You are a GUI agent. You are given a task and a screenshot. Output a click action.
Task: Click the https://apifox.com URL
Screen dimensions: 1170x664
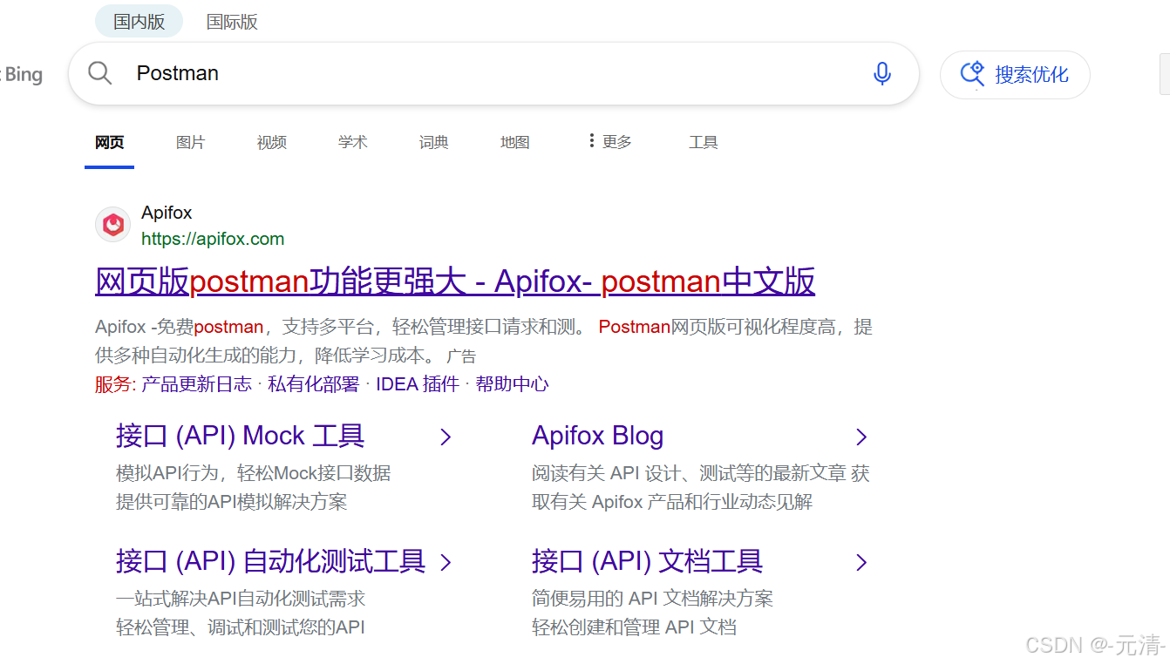click(213, 239)
